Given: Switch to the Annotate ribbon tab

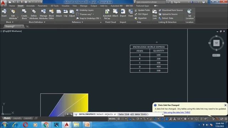Looking at the screenshot, I should pos(30,6).
